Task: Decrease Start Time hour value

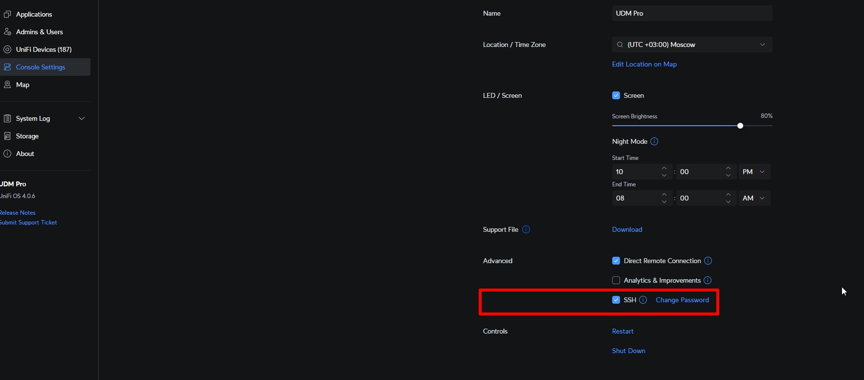Action: 664,175
